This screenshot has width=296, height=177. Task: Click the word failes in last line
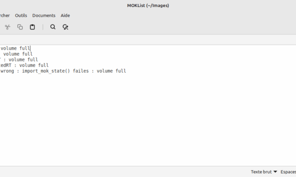[x=80, y=71]
